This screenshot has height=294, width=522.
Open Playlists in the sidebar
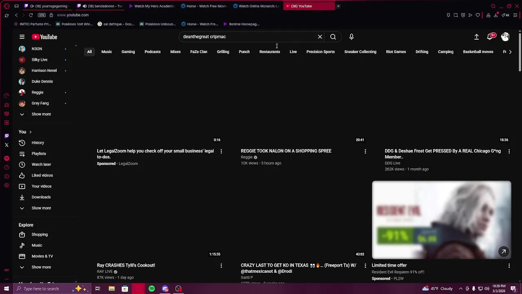pos(42,154)
